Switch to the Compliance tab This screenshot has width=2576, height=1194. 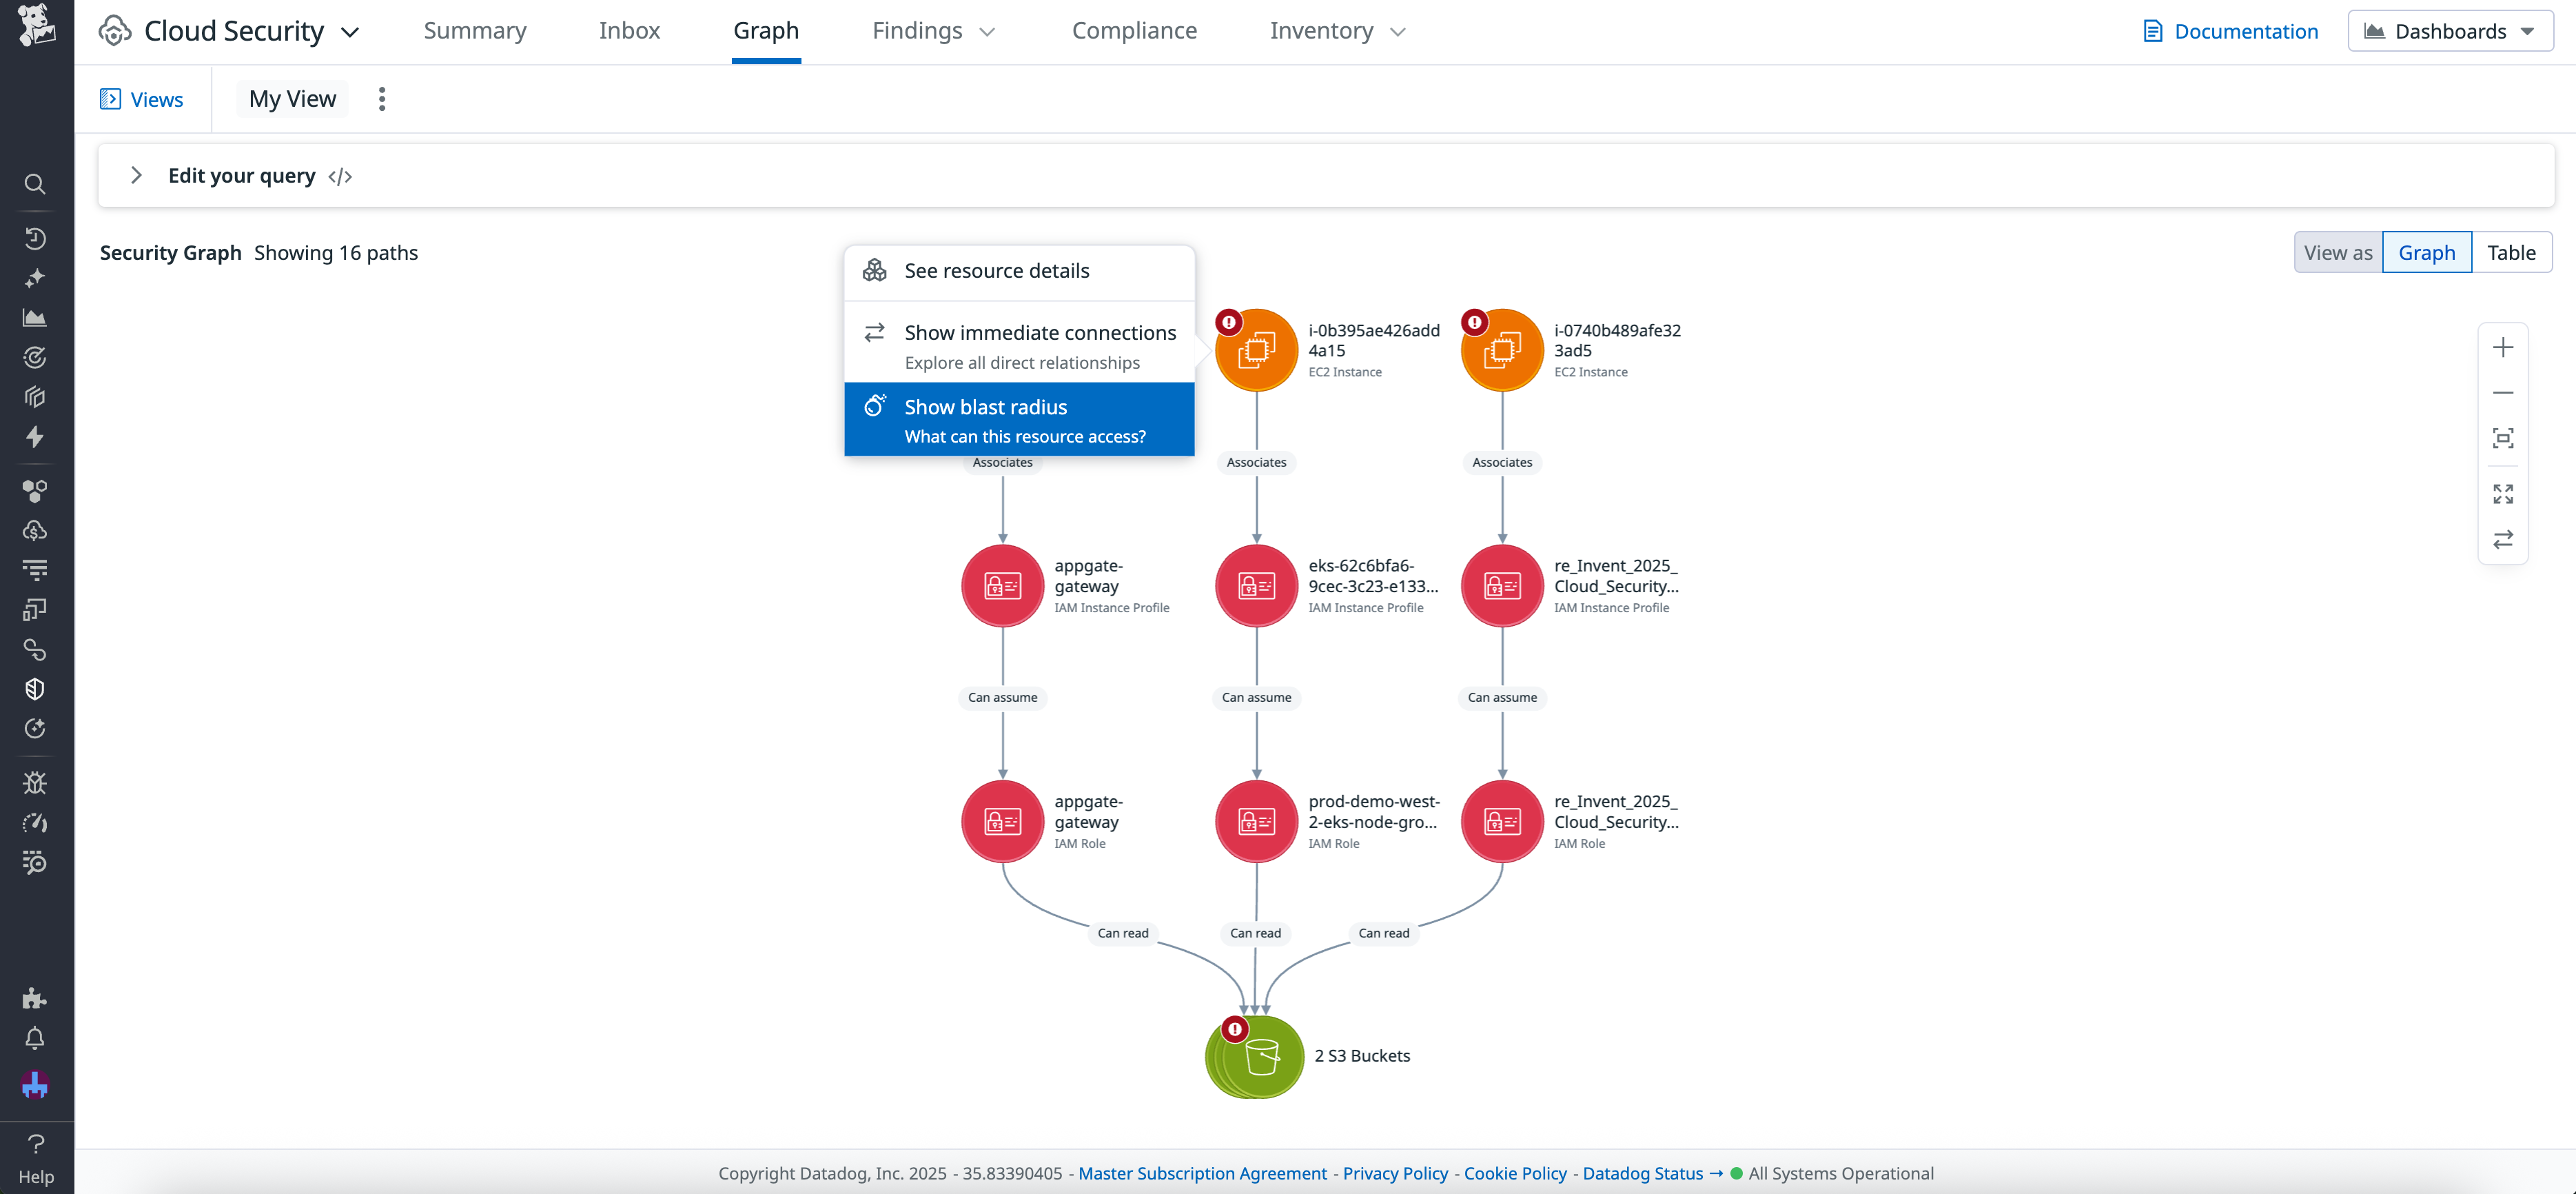[x=1134, y=31]
